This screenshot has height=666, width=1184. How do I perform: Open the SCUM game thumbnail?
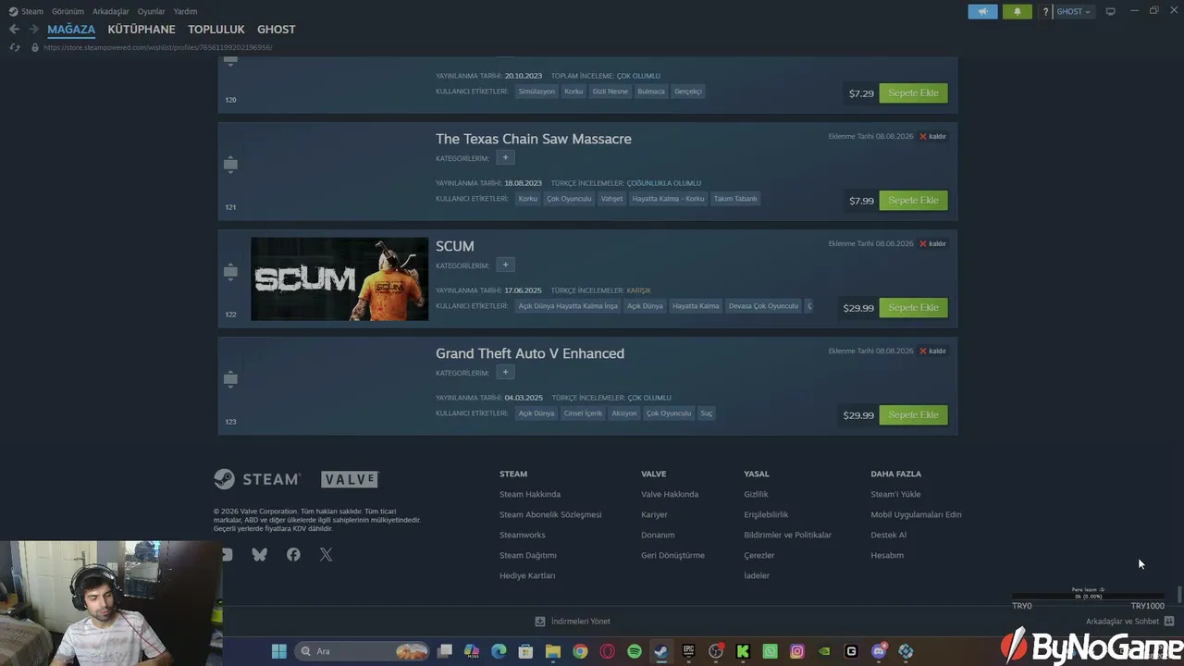pyautogui.click(x=339, y=279)
